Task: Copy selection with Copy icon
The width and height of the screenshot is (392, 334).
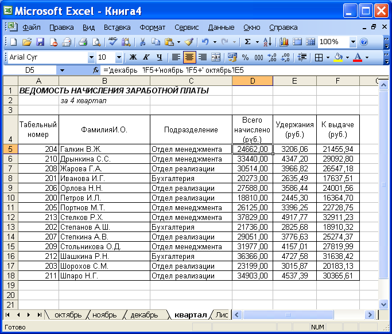Action: click(156, 42)
